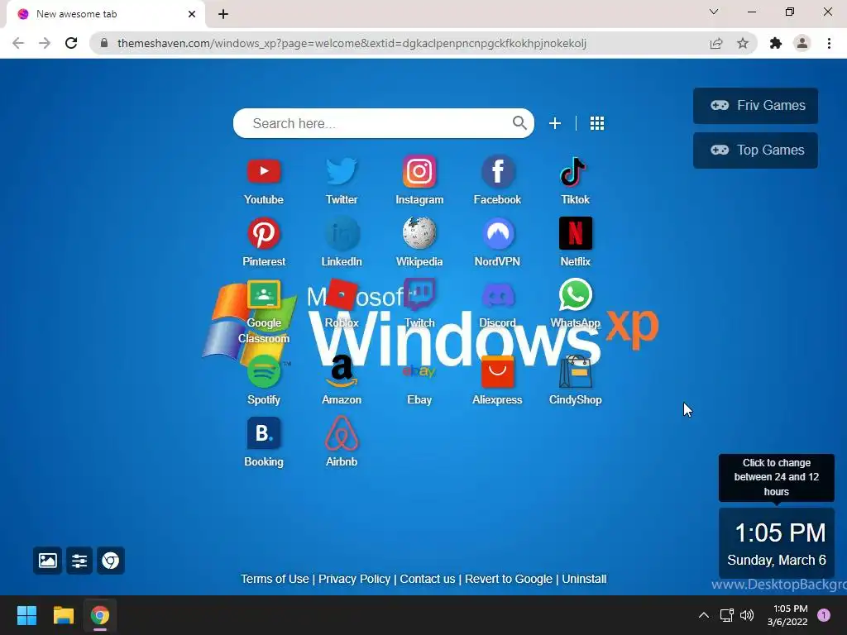Open the Windows Start menu
This screenshot has width=847, height=635.
tap(26, 615)
